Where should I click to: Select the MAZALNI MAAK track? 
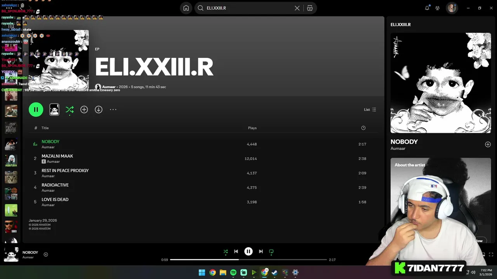tap(203, 158)
